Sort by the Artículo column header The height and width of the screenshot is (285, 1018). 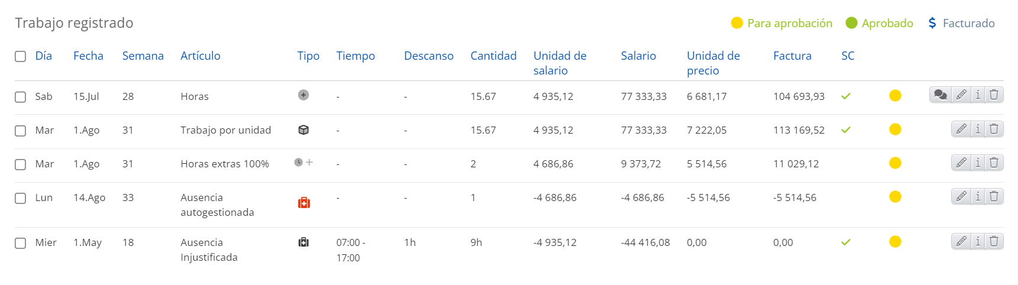pos(200,56)
